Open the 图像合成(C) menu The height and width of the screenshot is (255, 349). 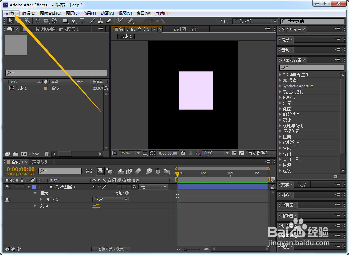pos(51,13)
